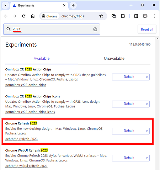Screen dimensions: 160x170
Task: Open dropdown for Omnibox CR 2023 Action Chips Icons
Action: (131, 104)
